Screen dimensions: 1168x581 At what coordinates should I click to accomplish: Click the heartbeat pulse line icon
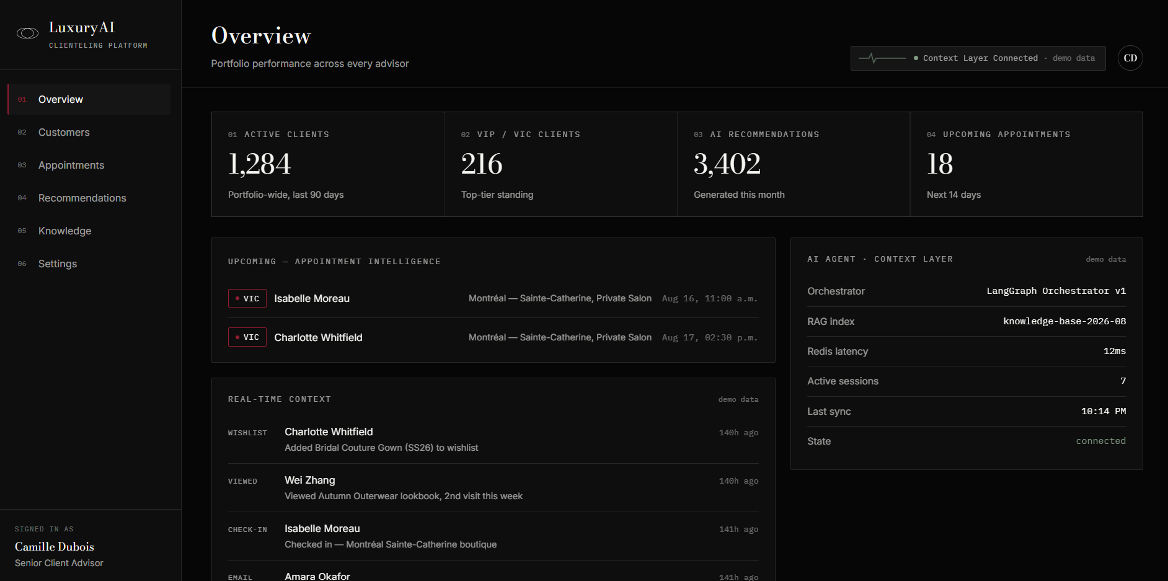[882, 58]
